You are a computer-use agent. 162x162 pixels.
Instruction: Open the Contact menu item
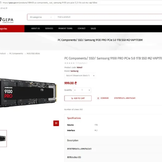tap(81, 28)
